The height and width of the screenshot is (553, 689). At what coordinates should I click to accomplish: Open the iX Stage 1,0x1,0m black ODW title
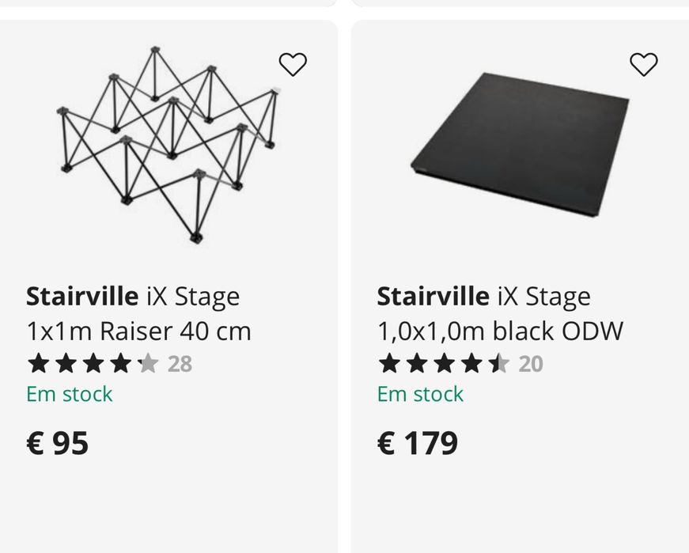(500, 313)
